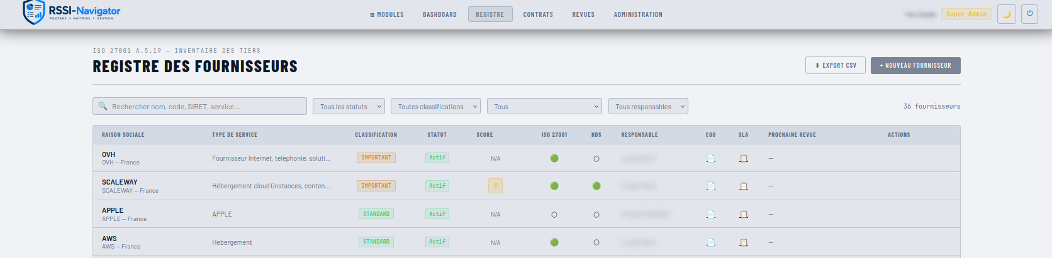Sort by 'Classification' column header
The height and width of the screenshot is (258, 1052).
click(x=376, y=135)
